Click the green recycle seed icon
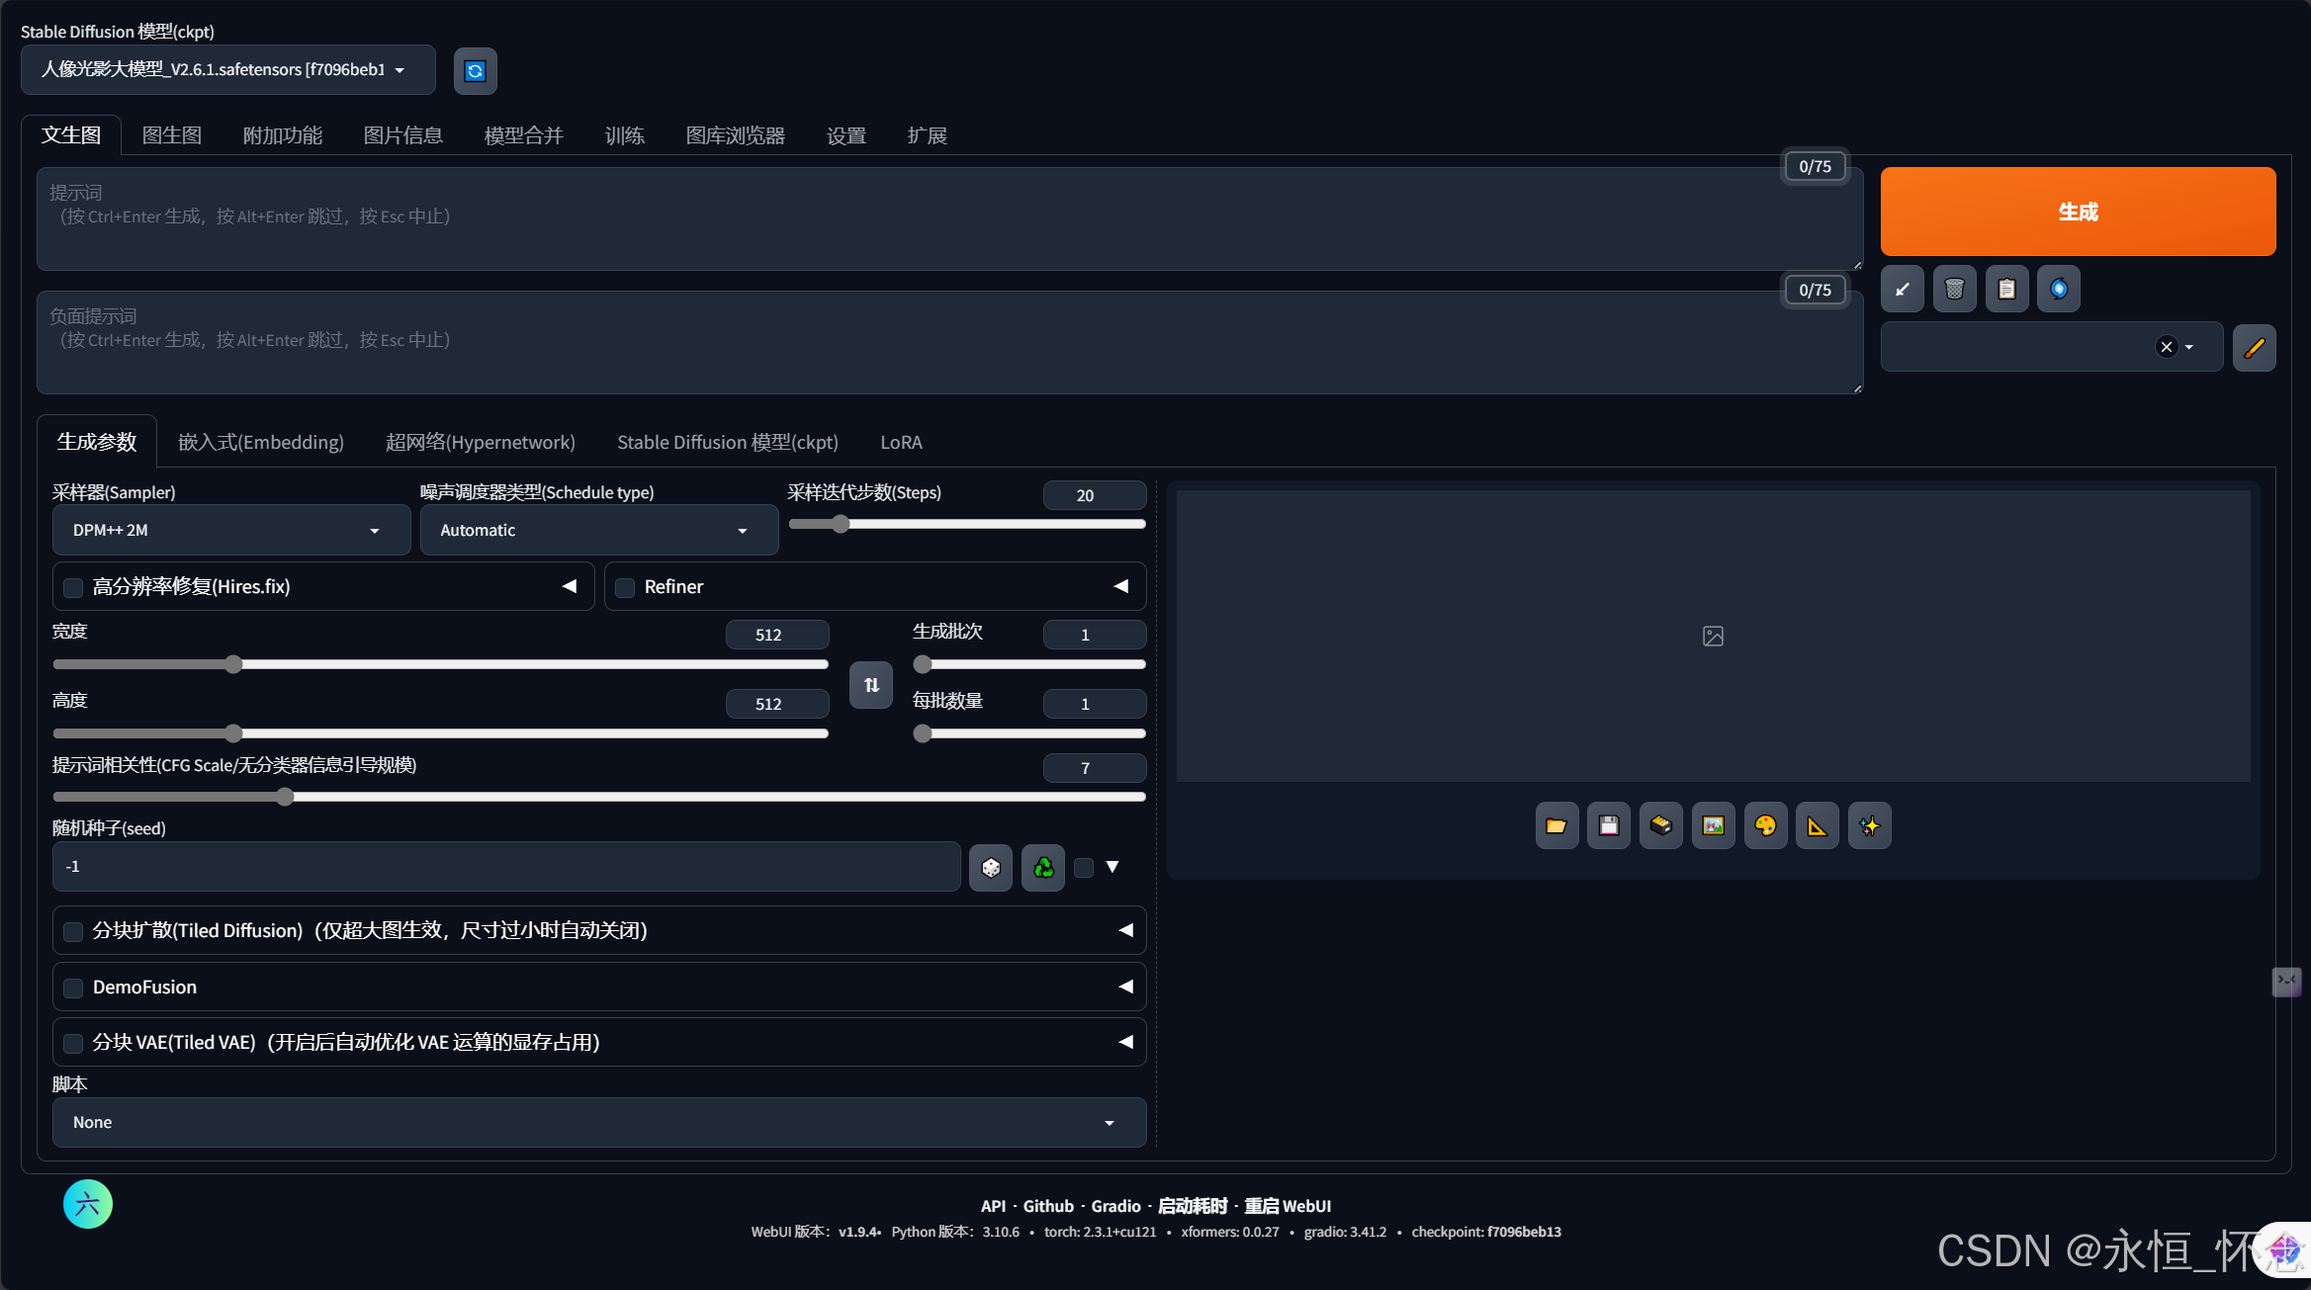 point(1042,868)
